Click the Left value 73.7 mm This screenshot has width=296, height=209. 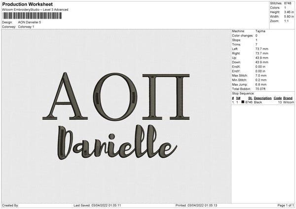point(262,49)
